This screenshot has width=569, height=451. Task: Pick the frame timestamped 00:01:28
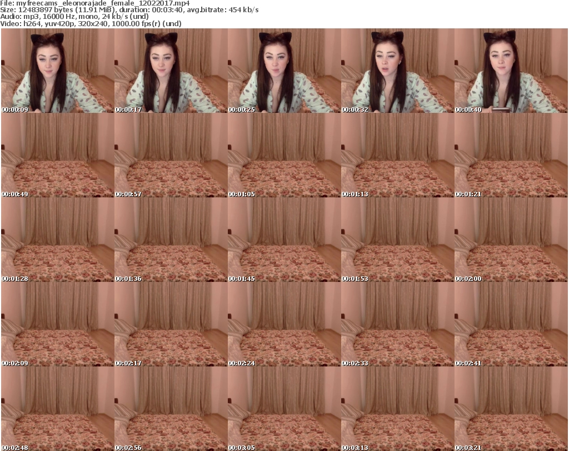pos(58,240)
